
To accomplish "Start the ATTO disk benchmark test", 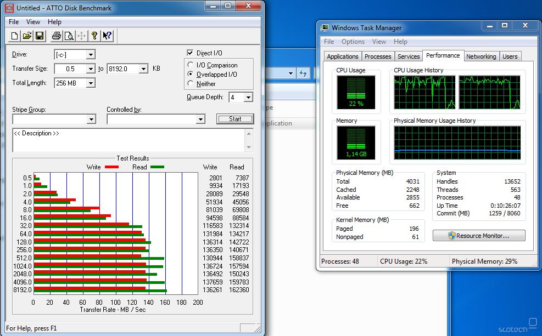I will point(235,119).
